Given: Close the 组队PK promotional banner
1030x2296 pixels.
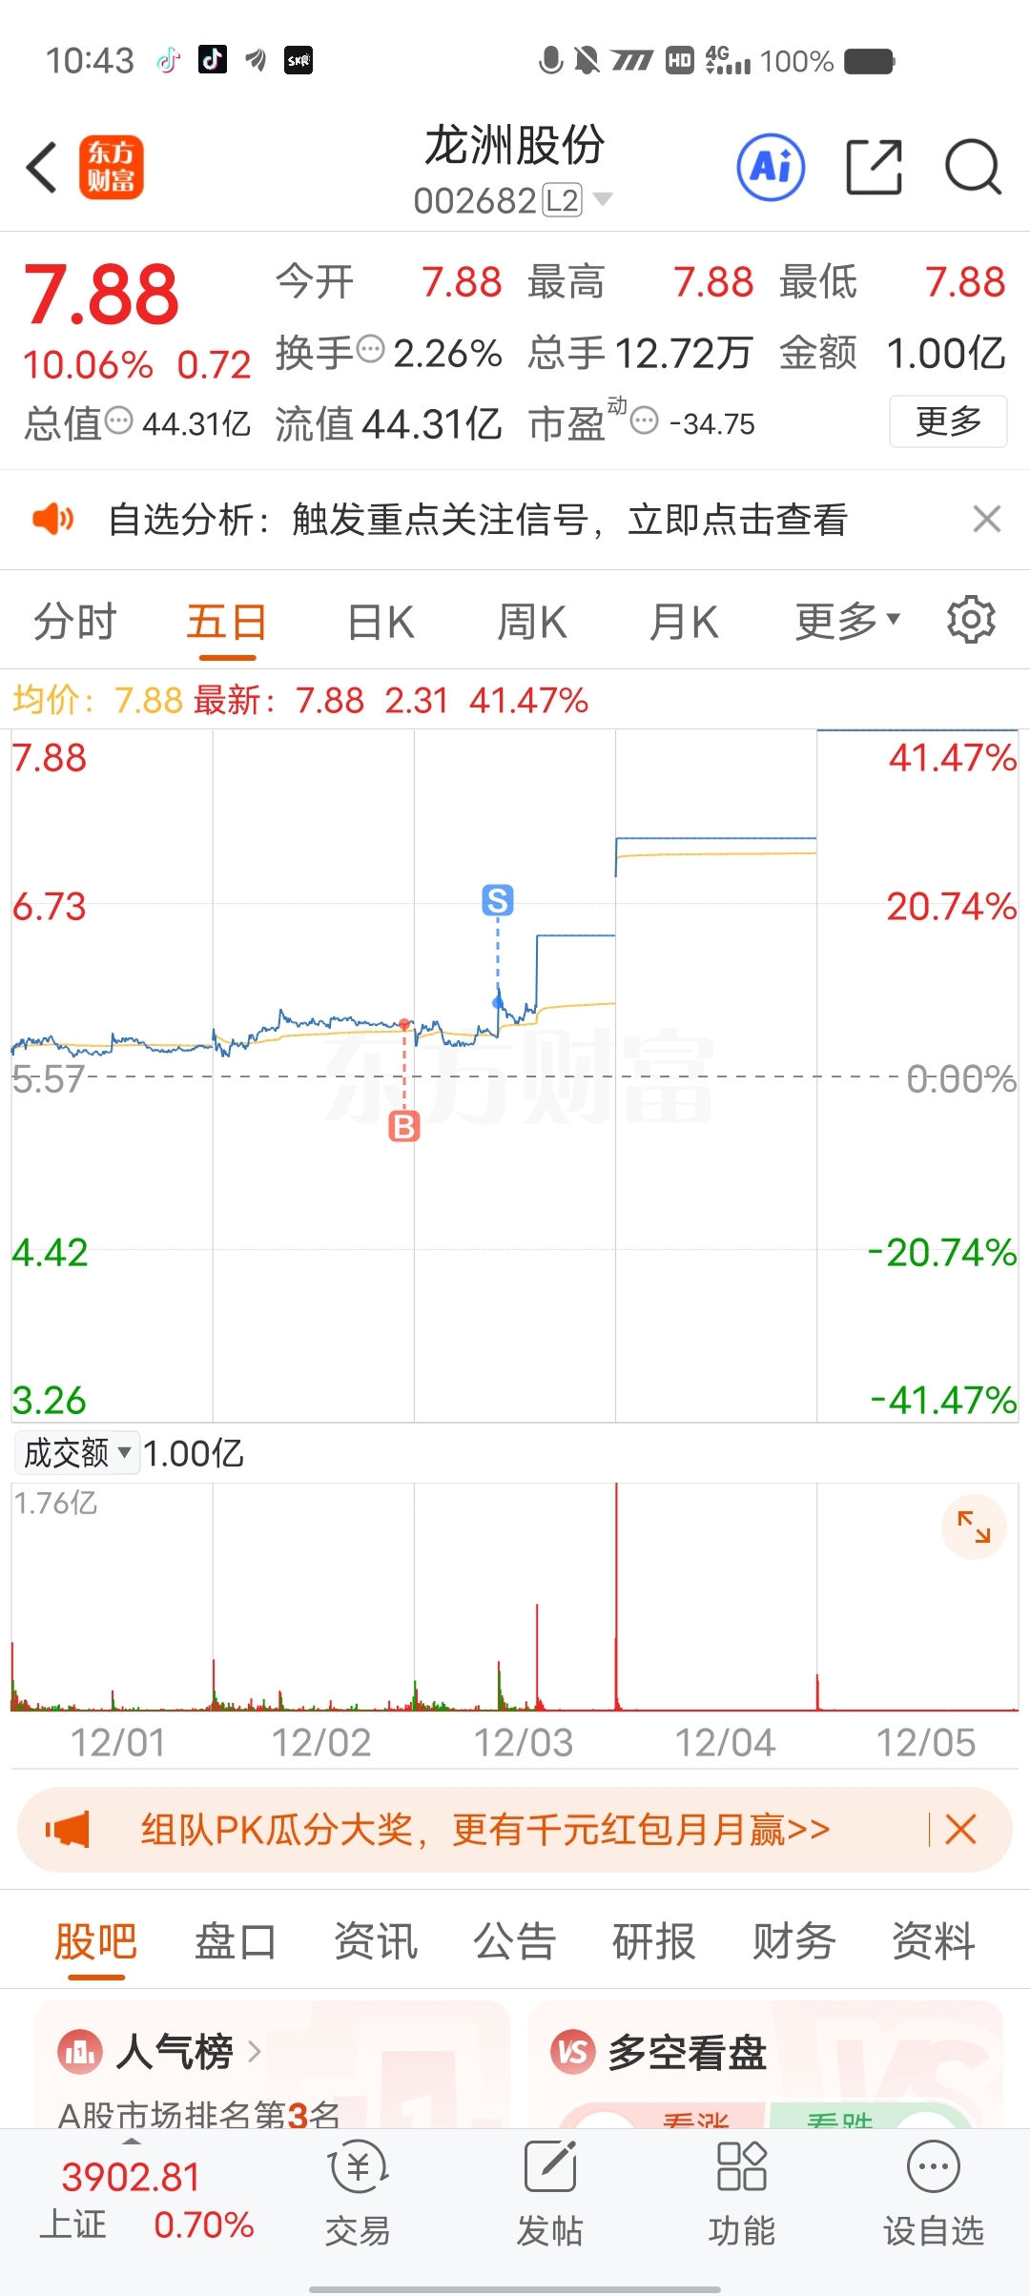Looking at the screenshot, I should (x=960, y=1830).
